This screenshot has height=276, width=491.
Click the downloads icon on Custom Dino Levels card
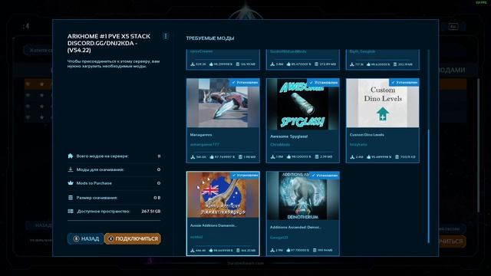[352, 156]
